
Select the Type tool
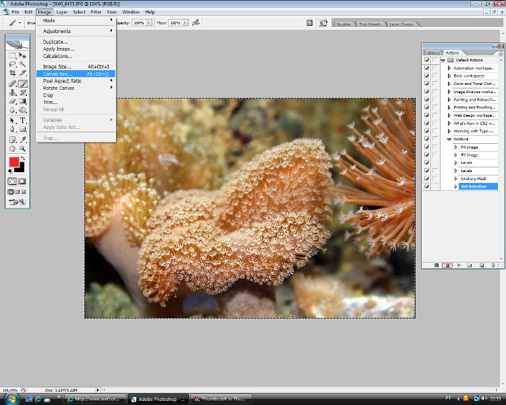tap(23, 120)
